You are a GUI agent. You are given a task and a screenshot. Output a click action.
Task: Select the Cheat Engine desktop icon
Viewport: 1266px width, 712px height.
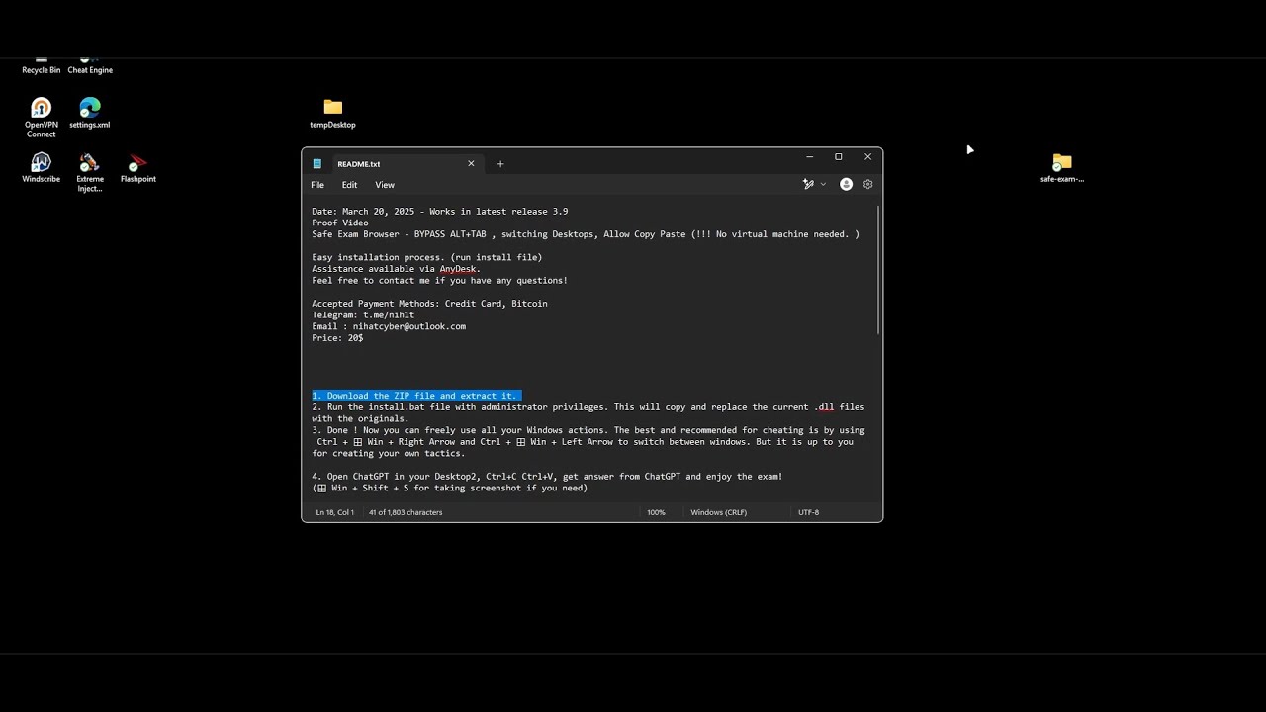coord(90,66)
